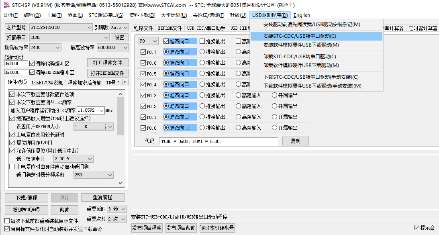Switch to 定时器计算器 tab
The image size is (439, 235).
click(423, 28)
